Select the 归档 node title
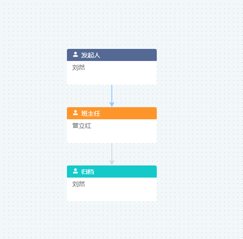 coord(88,172)
